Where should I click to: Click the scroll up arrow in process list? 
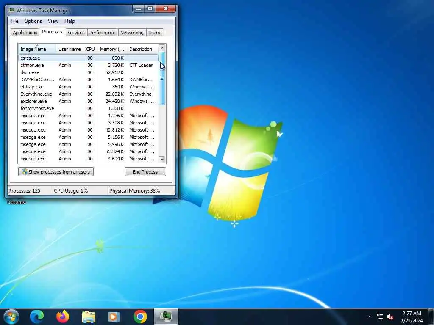coord(162,48)
